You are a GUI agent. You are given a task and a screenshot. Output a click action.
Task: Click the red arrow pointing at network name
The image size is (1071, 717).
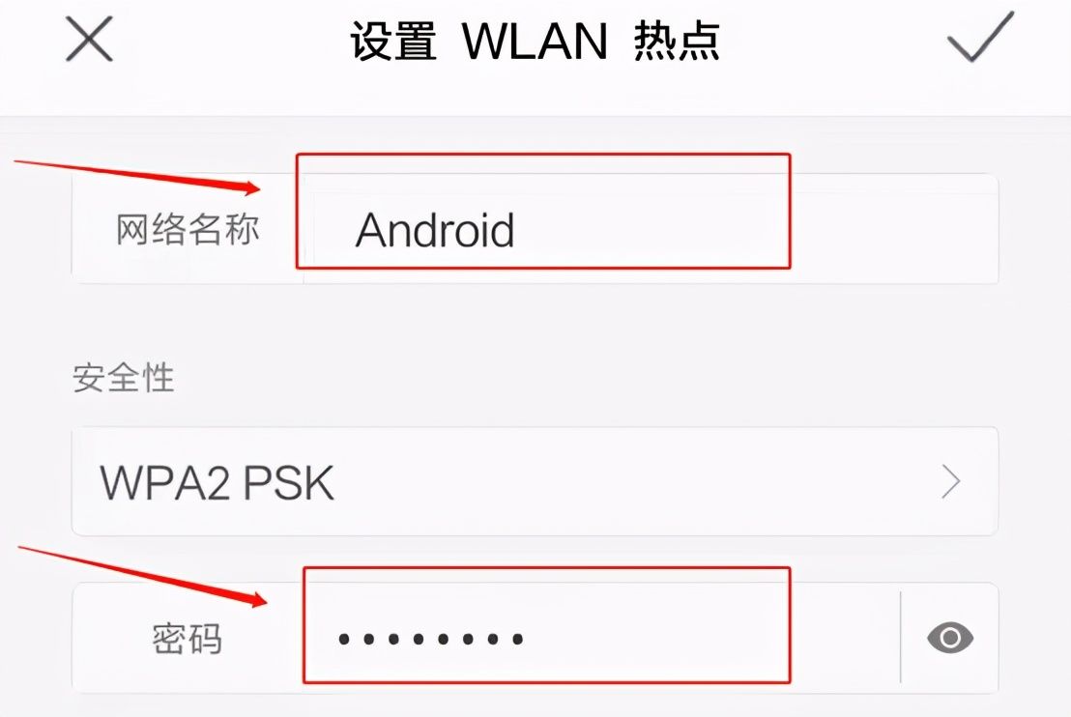click(x=136, y=176)
